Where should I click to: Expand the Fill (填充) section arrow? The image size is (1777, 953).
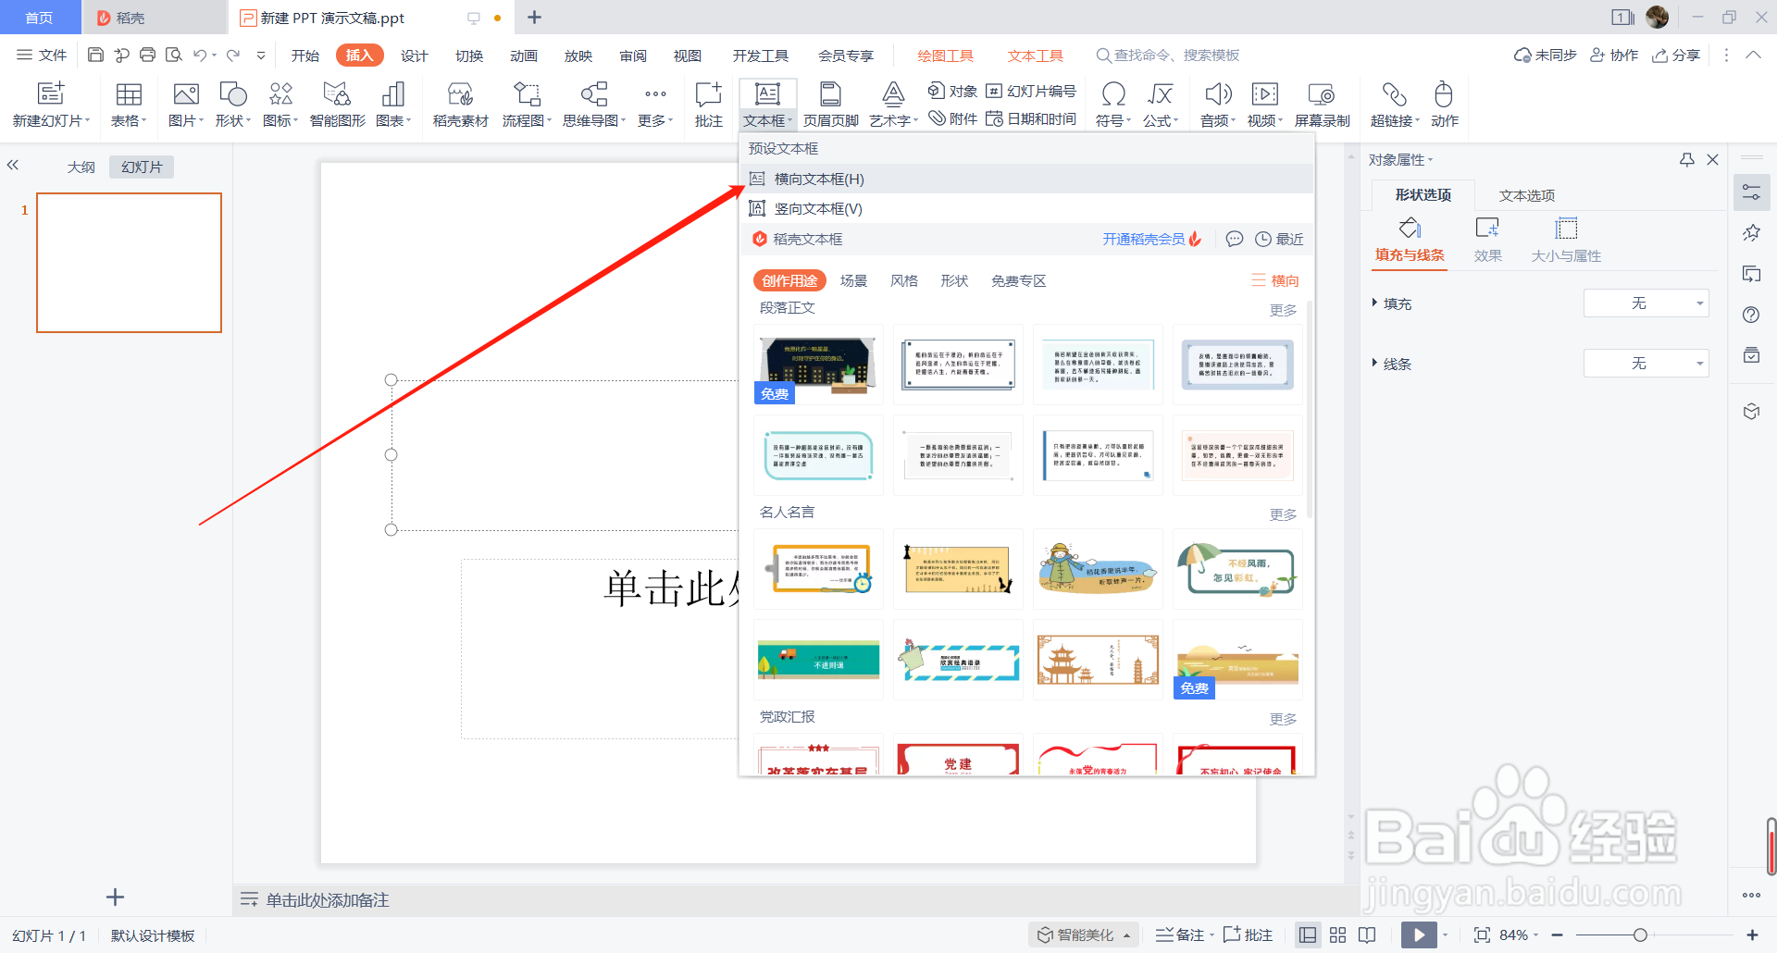pos(1374,303)
